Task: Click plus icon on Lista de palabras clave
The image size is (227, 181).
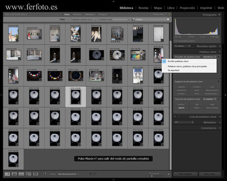Action: 175,117
